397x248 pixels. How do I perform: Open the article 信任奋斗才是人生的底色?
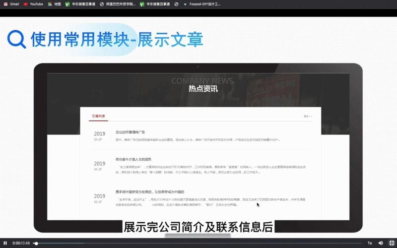coord(133,159)
